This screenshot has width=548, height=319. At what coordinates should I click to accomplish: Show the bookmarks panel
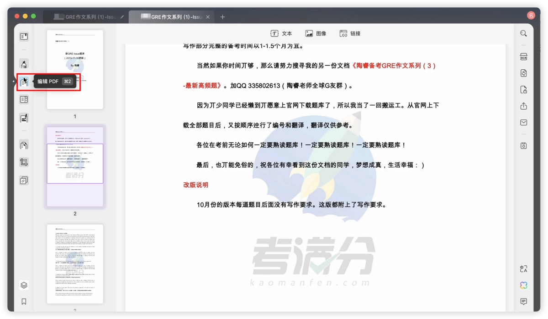tap(24, 302)
